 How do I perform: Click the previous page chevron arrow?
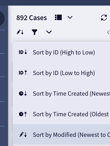pyautogui.click(x=108, y=32)
